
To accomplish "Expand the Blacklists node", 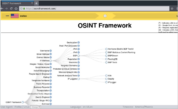I will 79,62.
